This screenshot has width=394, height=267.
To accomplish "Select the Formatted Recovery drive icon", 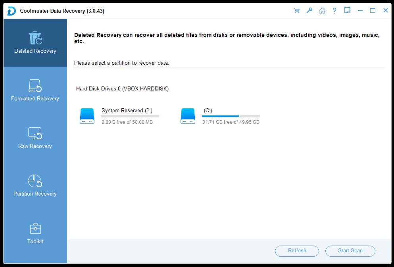I will 35,86.
